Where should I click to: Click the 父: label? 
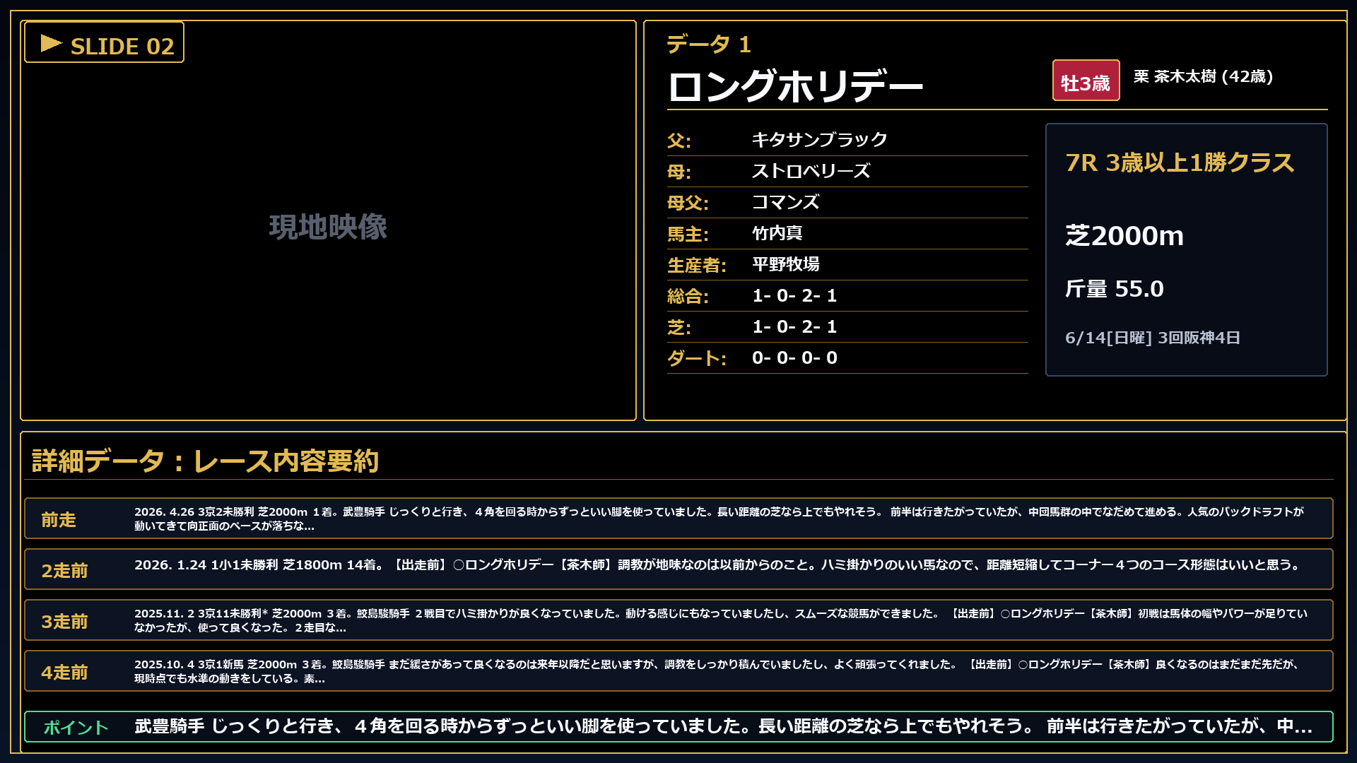[679, 140]
